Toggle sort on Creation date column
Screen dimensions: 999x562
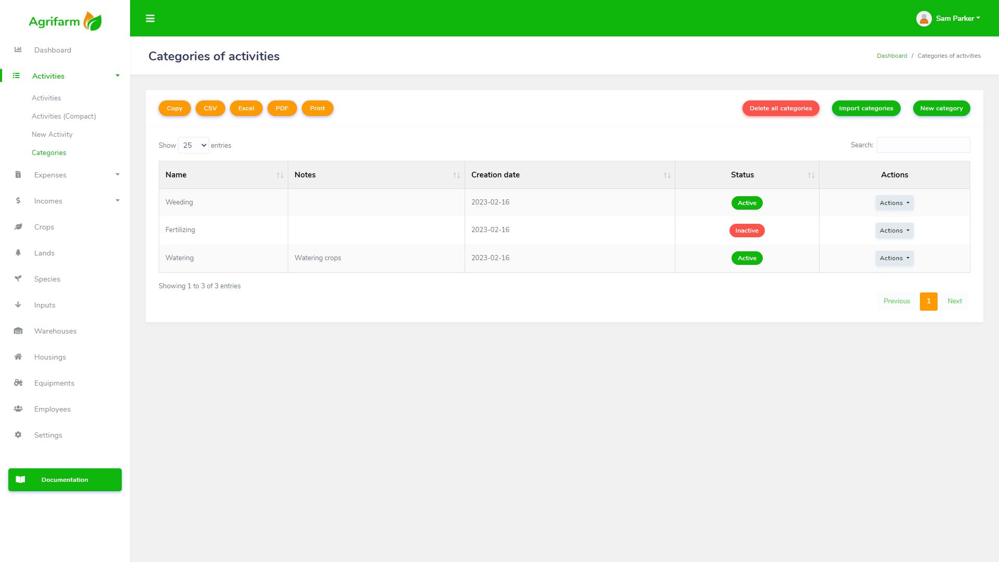coord(667,175)
